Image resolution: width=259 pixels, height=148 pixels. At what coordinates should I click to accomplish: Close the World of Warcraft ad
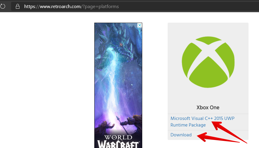(140, 25)
